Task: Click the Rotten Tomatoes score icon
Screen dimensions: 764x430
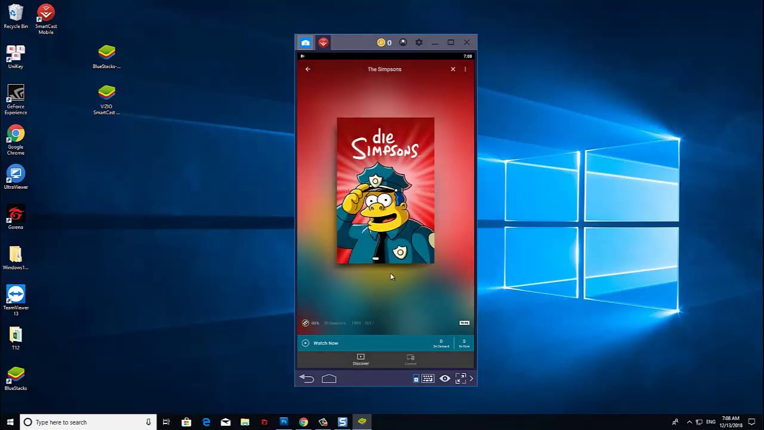Action: pos(306,323)
